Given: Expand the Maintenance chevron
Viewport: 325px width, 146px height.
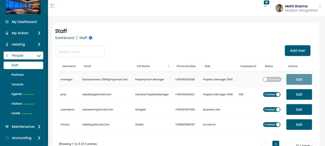Looking at the screenshot, I should [39, 127].
